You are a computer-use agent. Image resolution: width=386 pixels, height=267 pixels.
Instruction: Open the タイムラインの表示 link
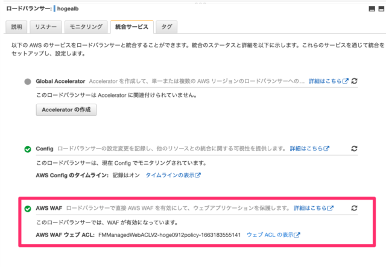point(173,175)
